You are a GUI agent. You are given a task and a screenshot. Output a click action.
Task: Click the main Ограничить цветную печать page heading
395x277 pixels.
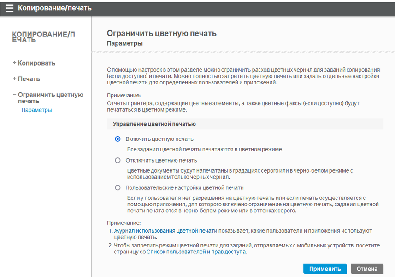(161, 33)
